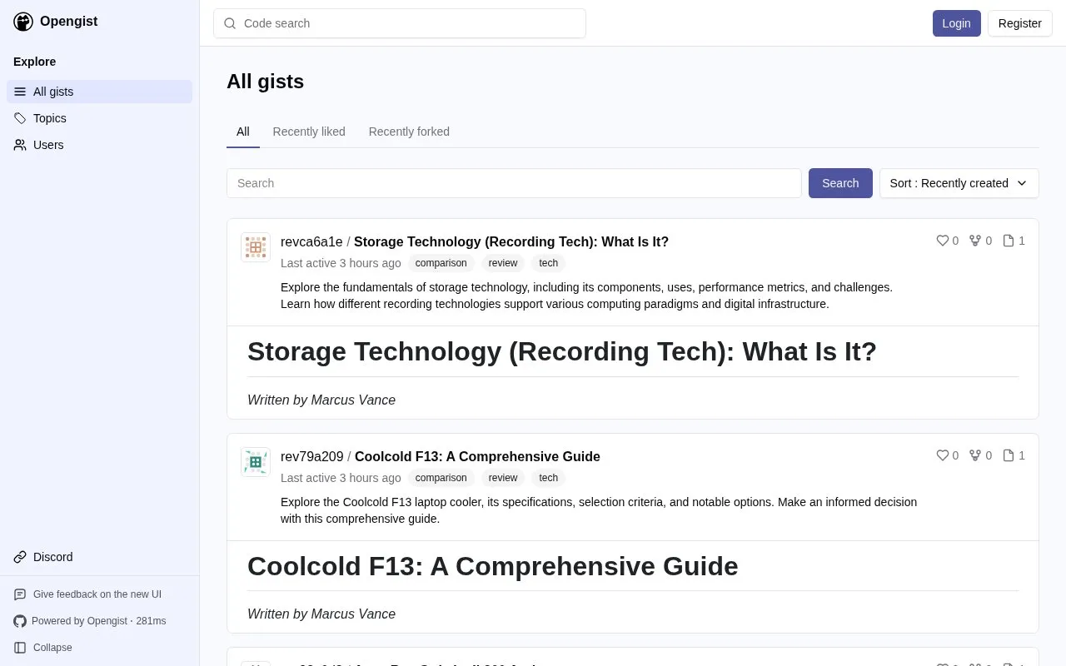Like the Coolcold F13 gist heart icon

pyautogui.click(x=943, y=455)
